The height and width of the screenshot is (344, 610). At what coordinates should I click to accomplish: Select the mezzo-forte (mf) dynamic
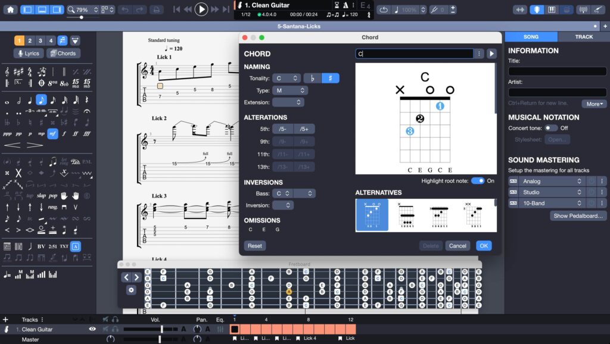(x=52, y=133)
